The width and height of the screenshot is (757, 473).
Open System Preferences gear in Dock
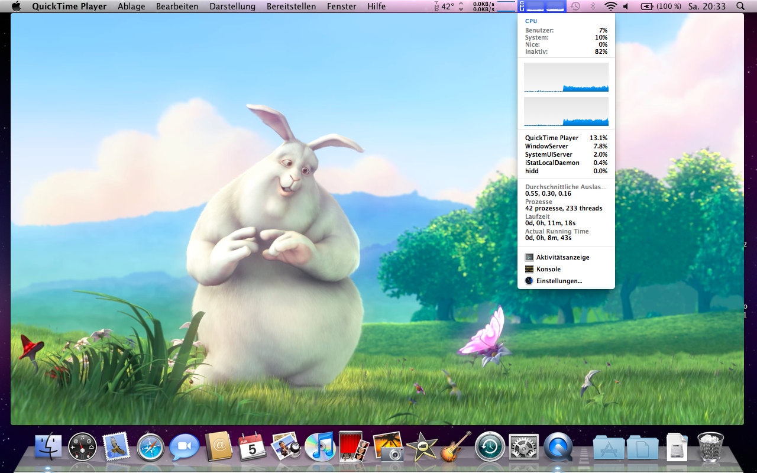pyautogui.click(x=524, y=448)
